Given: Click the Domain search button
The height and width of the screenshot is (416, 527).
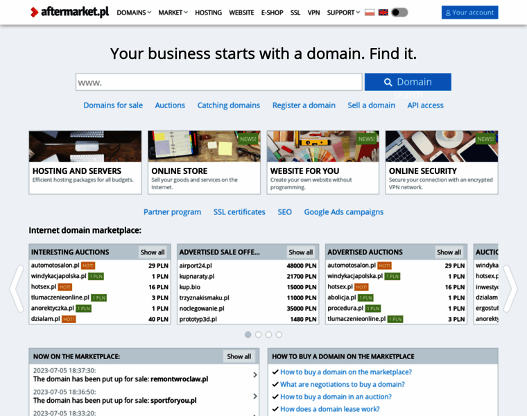Looking at the screenshot, I should tap(408, 82).
